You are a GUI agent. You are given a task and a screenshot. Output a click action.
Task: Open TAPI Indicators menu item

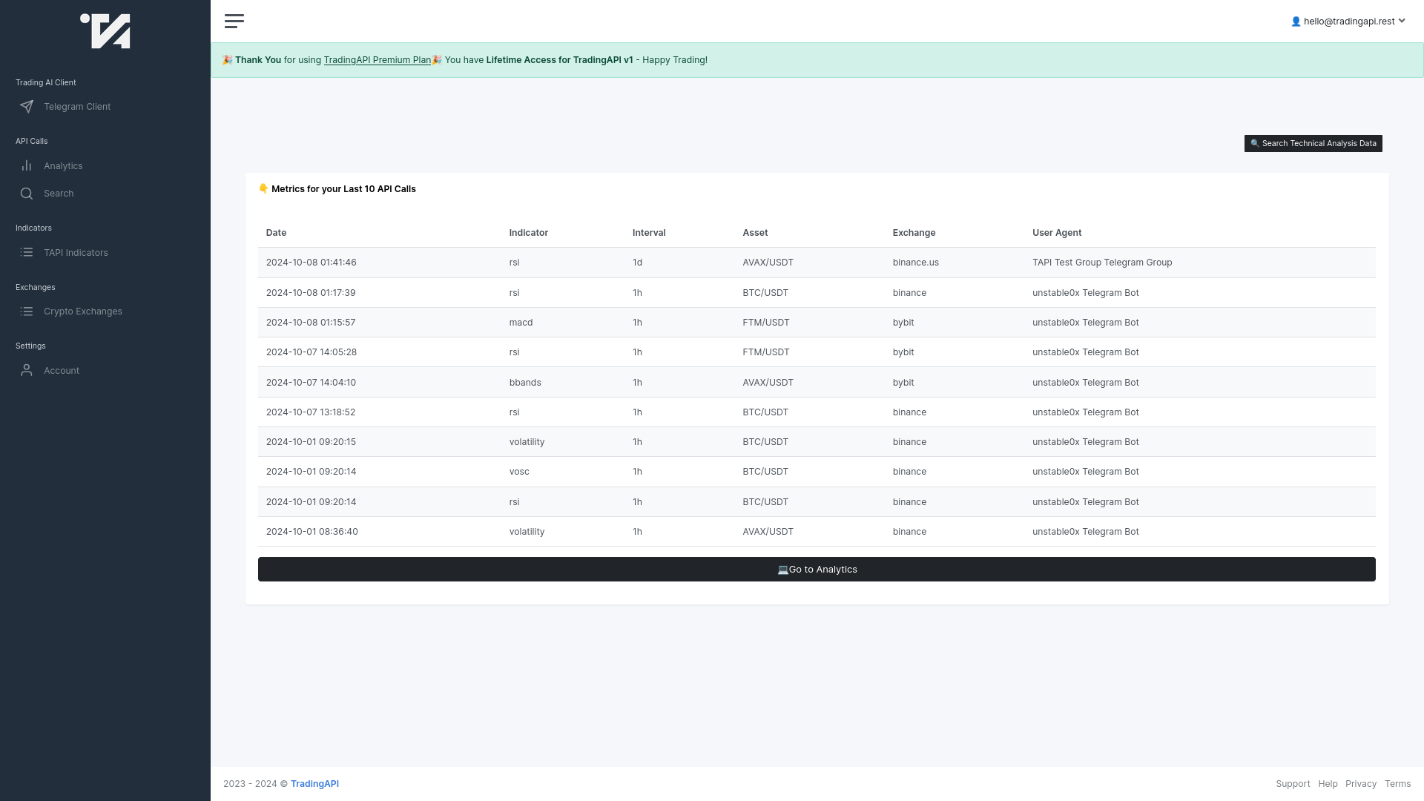click(76, 253)
